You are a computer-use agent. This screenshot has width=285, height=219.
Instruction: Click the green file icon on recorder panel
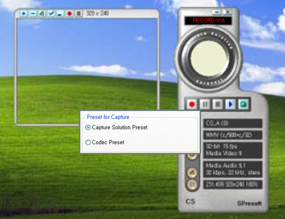click(x=243, y=104)
